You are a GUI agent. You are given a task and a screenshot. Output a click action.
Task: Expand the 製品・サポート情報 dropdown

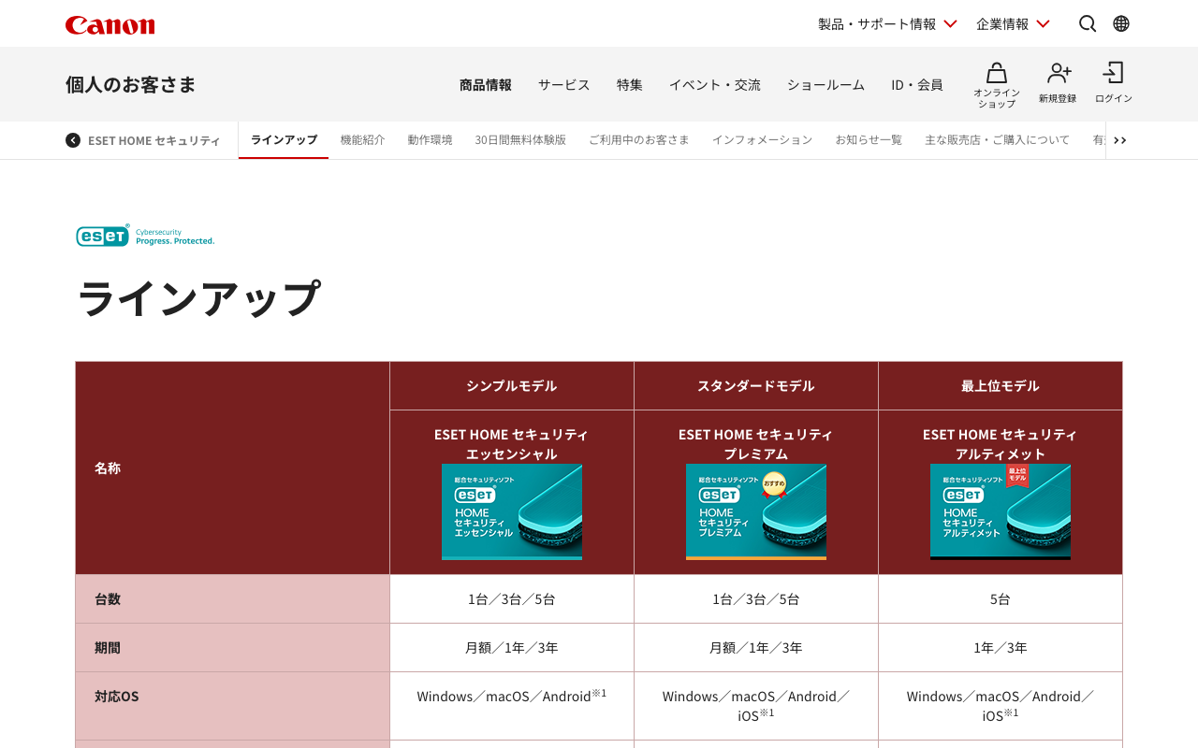tap(887, 23)
